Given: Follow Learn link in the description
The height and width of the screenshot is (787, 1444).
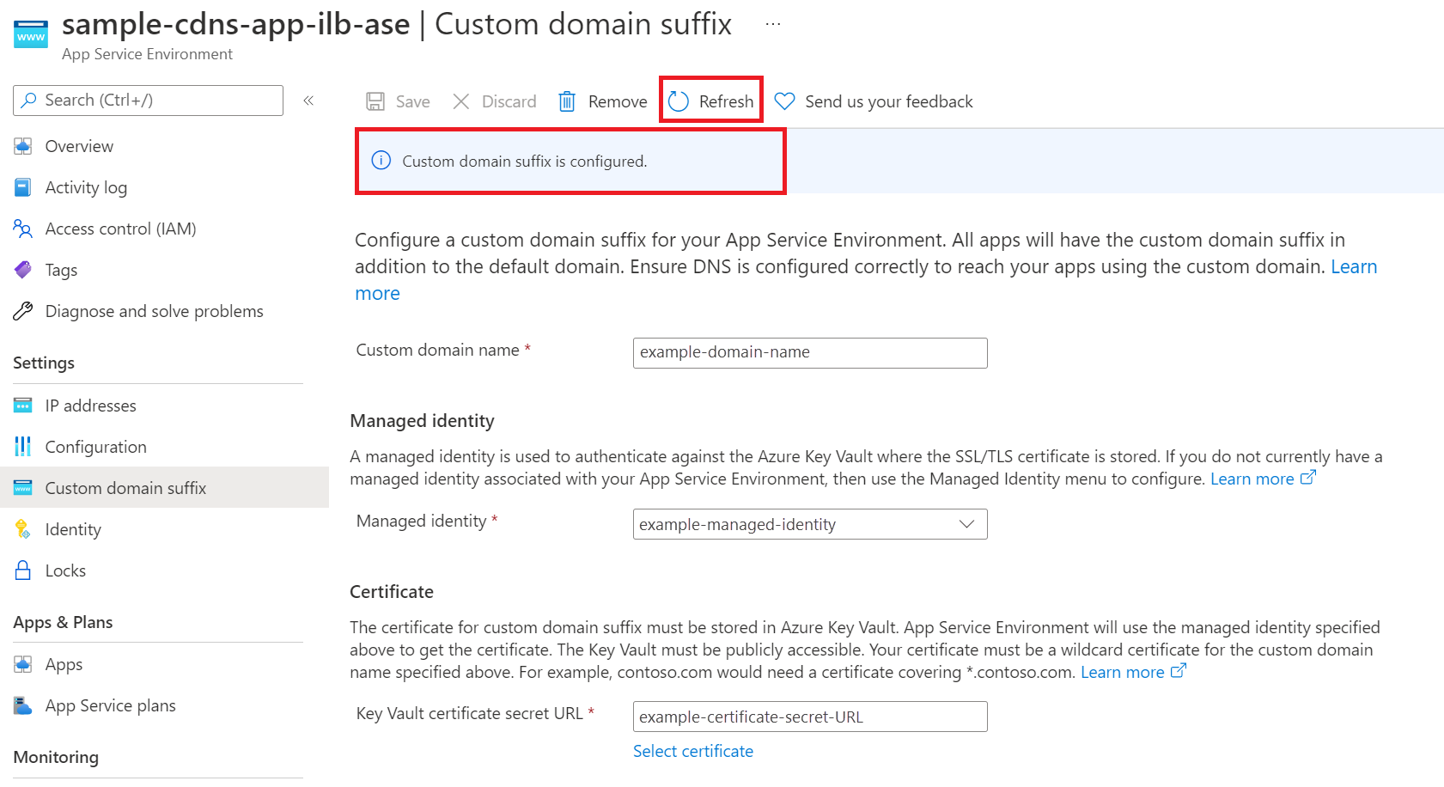Looking at the screenshot, I should click(1354, 266).
